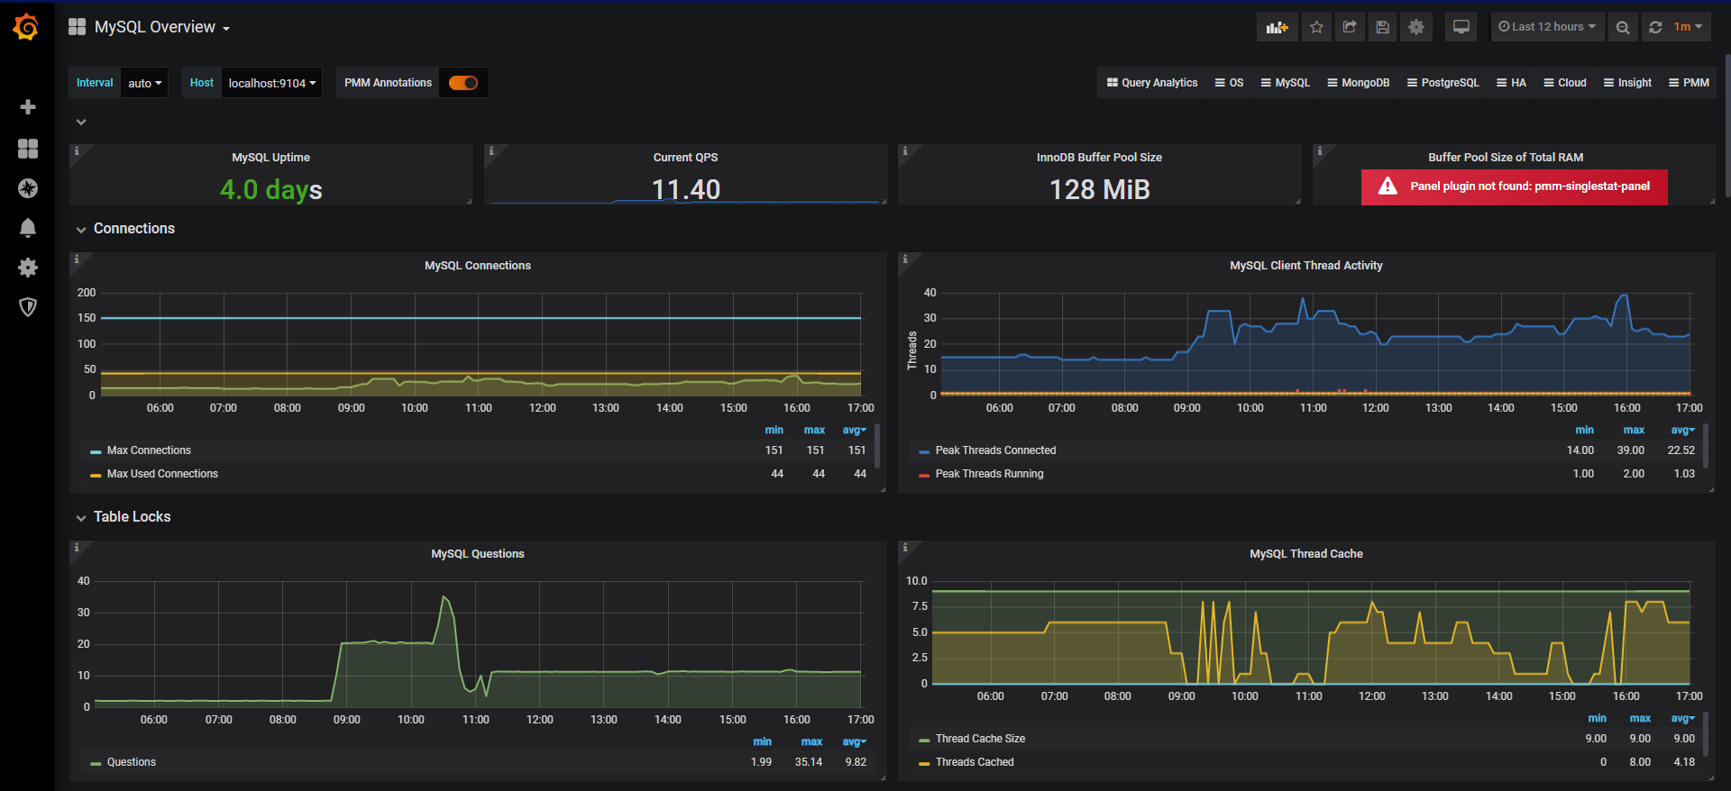The height and width of the screenshot is (791, 1731).
Task: Open the Configuration gear in sidebar
Action: [x=28, y=268]
